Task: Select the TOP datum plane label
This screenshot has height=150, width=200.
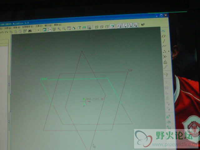Action: click(130, 70)
